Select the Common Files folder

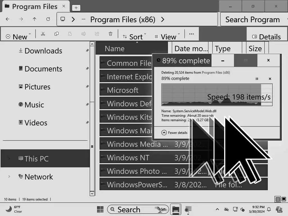click(126, 63)
